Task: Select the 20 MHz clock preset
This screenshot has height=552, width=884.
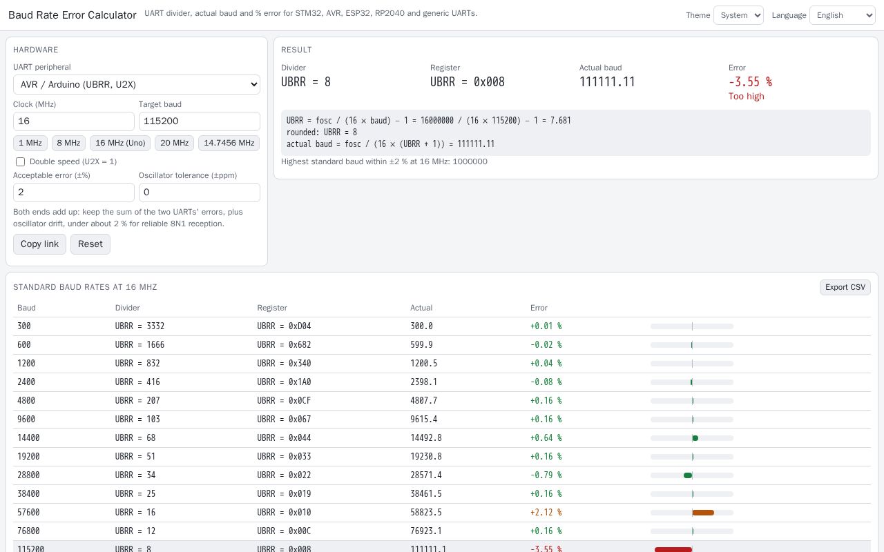Action: (174, 143)
